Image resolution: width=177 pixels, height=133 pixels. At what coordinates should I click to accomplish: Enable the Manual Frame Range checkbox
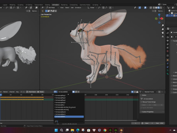click(x=142, y=102)
